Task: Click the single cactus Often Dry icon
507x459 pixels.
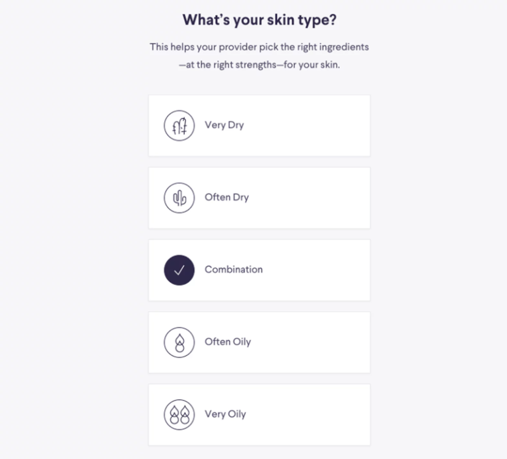Action: click(x=179, y=198)
